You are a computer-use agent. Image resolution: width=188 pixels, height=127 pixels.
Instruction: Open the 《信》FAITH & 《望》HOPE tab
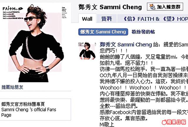pos(153,19)
